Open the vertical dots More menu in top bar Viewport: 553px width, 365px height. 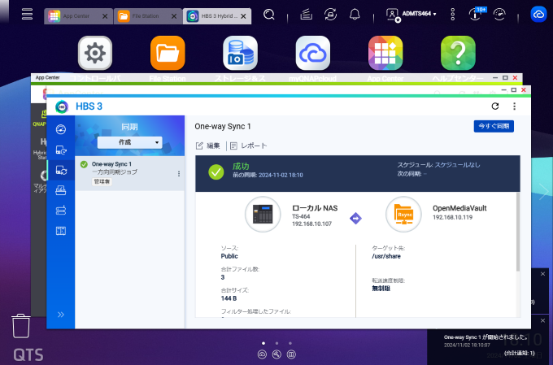[x=453, y=15]
